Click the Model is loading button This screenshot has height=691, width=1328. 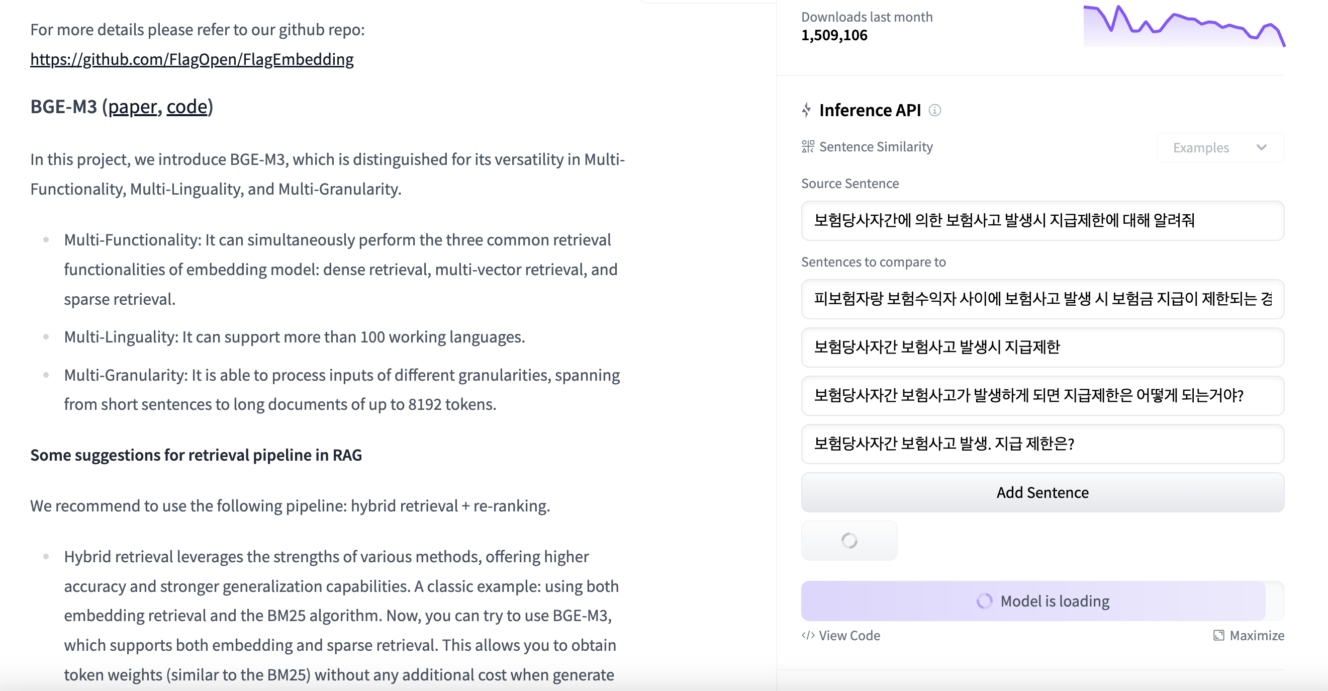1042,601
